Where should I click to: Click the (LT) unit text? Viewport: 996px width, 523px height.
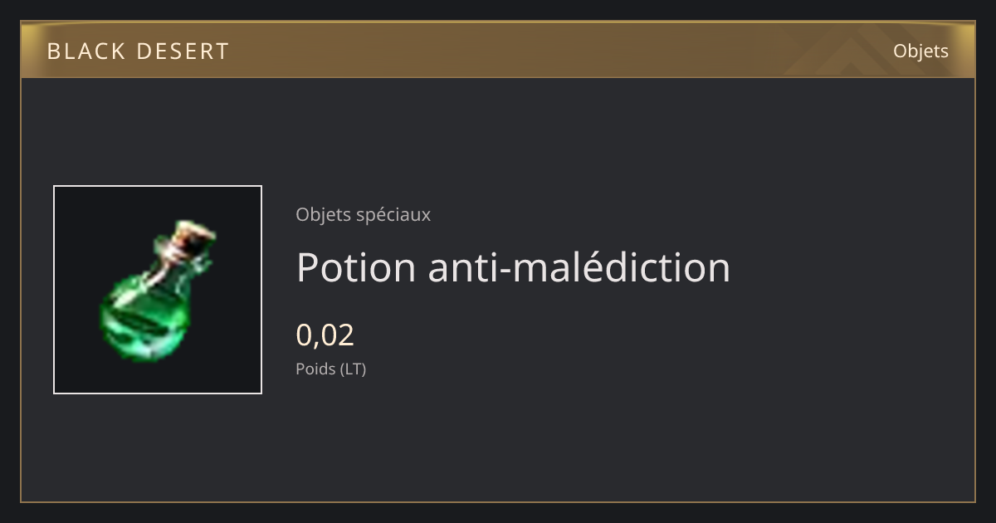(353, 369)
